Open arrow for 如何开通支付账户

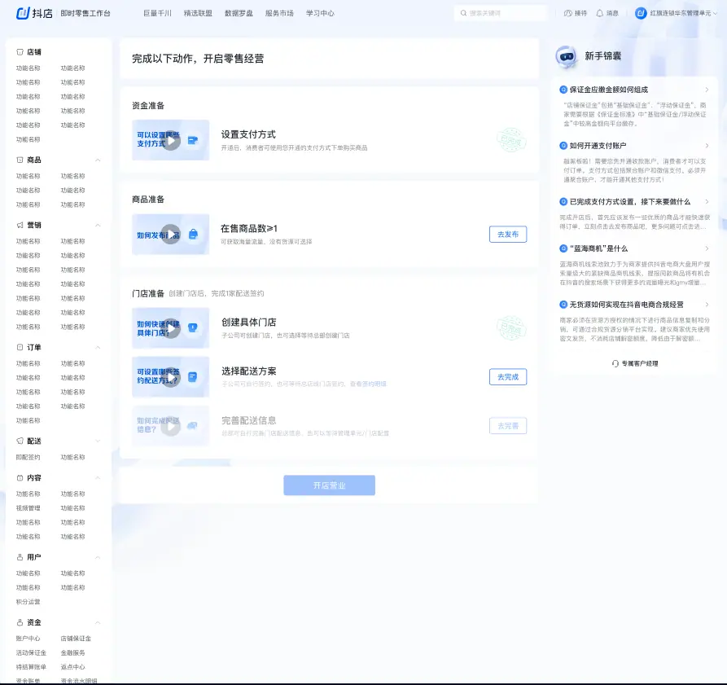point(707,146)
